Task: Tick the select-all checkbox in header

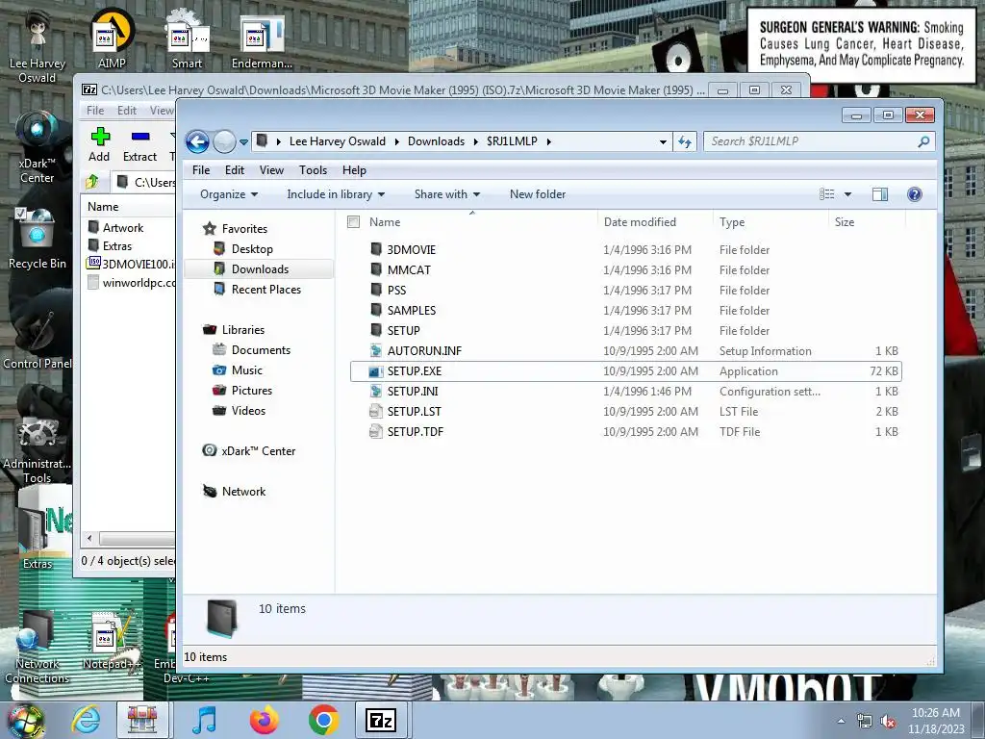Action: coord(354,222)
